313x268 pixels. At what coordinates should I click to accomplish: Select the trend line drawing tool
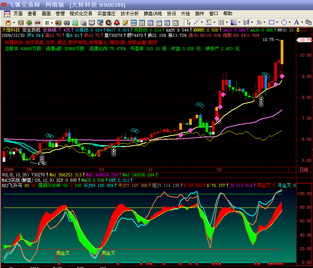pyautogui.click(x=196, y=22)
